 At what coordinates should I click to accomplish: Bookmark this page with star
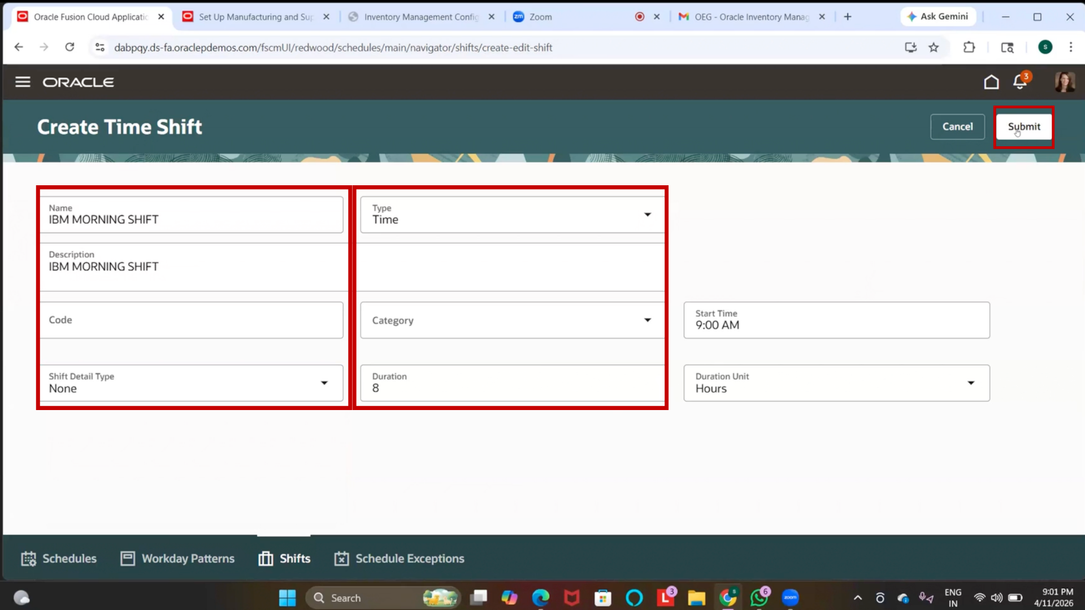point(934,47)
